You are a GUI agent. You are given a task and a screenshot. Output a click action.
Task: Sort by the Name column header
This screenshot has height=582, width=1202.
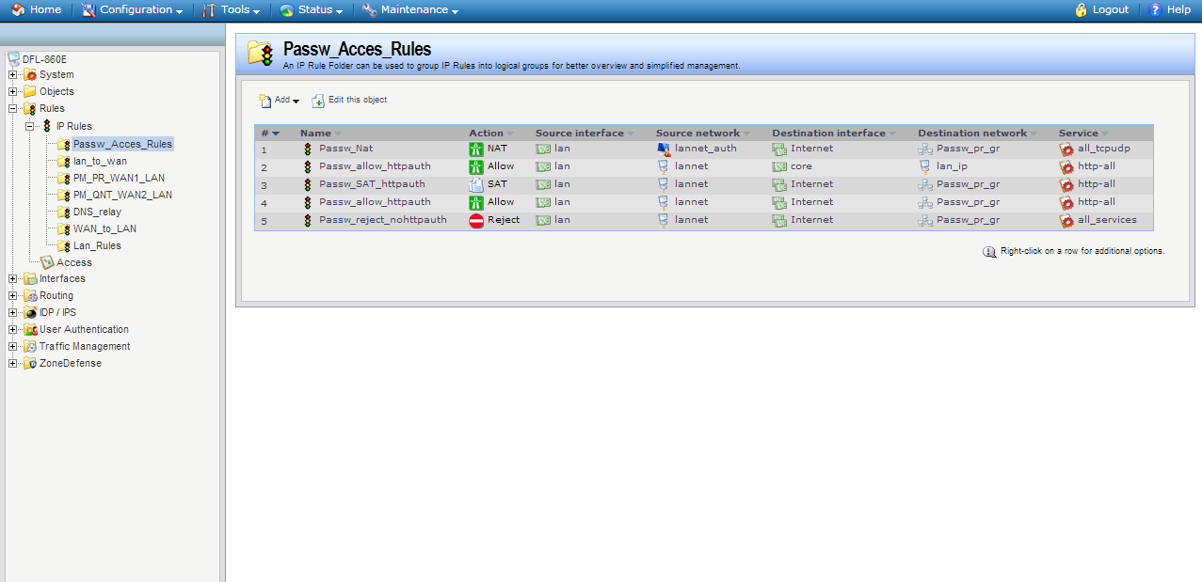point(316,134)
